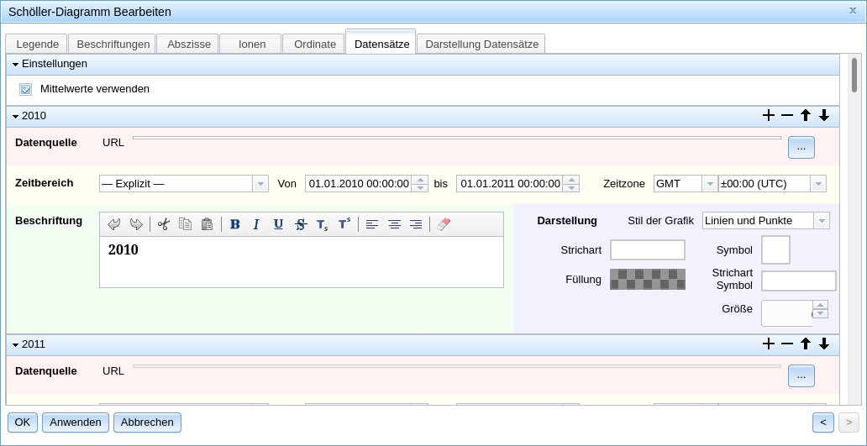Image resolution: width=867 pixels, height=446 pixels.
Task: Open the Füllung color swatch
Action: [x=648, y=279]
